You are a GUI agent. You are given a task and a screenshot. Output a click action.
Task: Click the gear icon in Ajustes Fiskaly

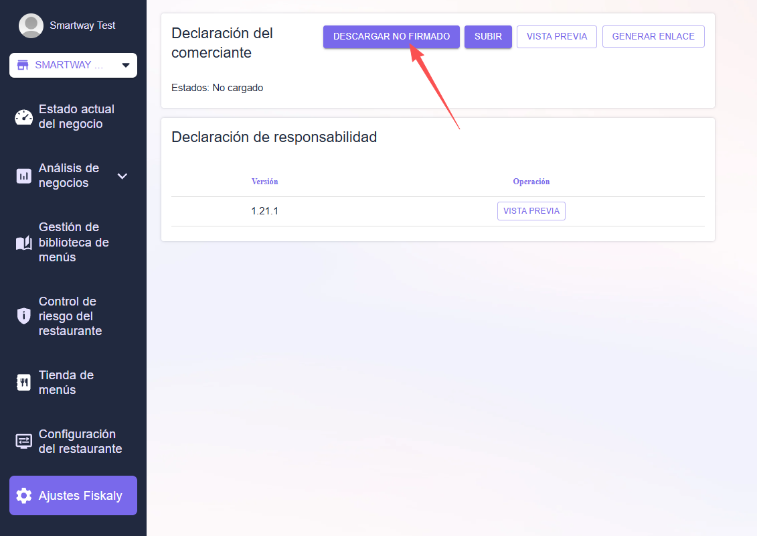(x=23, y=495)
